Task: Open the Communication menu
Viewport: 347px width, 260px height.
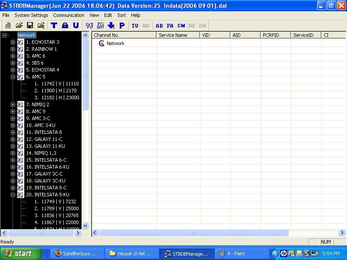Action: [69, 15]
